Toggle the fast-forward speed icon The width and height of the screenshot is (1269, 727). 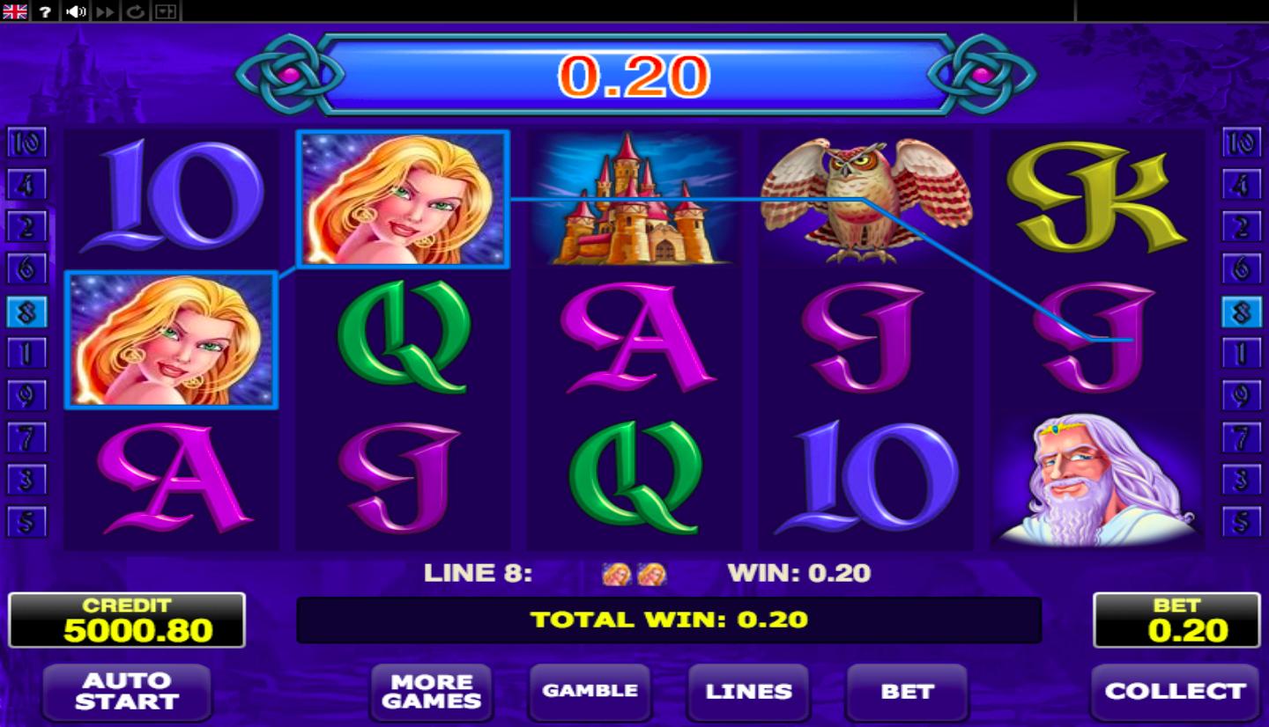pyautogui.click(x=106, y=11)
